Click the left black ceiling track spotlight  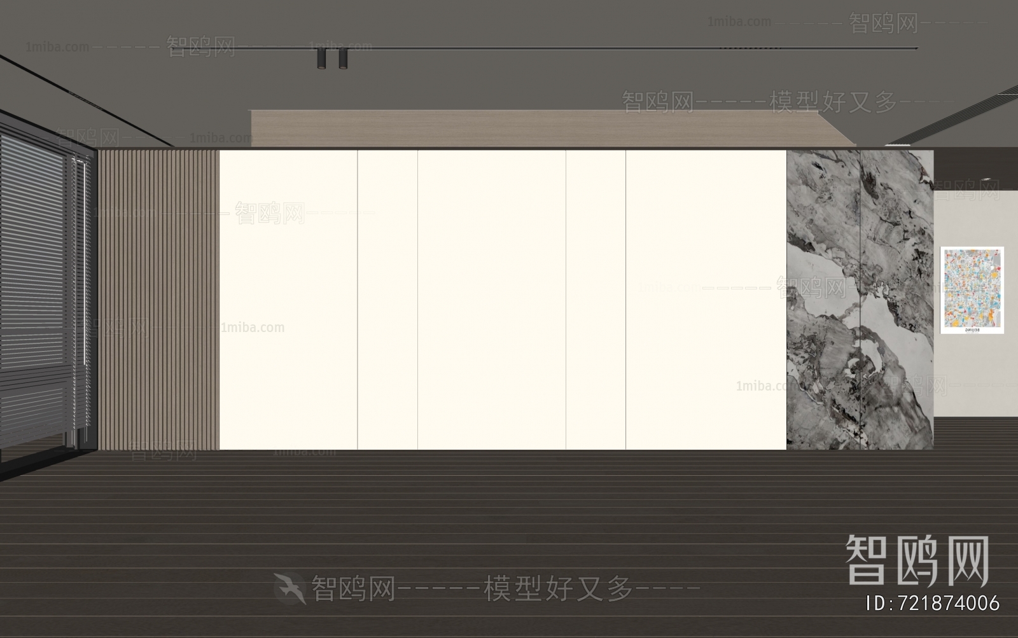tap(321, 59)
